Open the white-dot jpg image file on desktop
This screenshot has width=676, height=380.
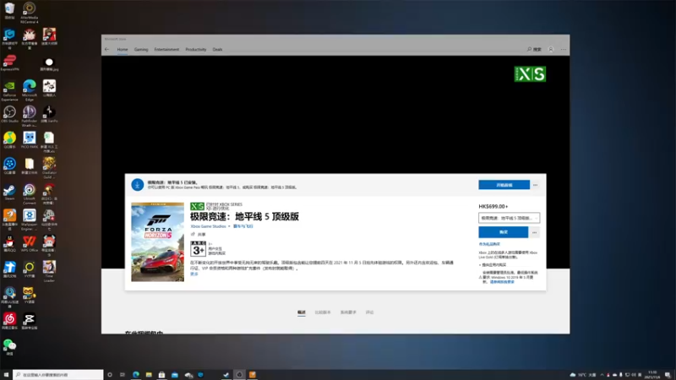click(49, 65)
